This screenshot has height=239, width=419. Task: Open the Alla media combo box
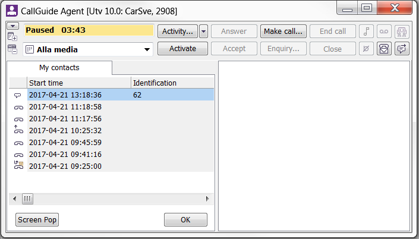[88, 49]
